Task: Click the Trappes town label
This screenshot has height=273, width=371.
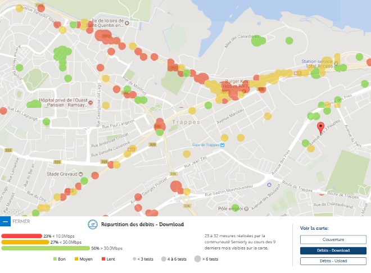Action: [186, 122]
